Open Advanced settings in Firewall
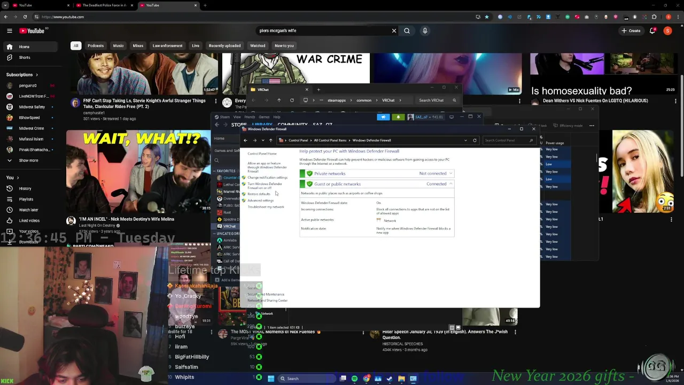 260,201
